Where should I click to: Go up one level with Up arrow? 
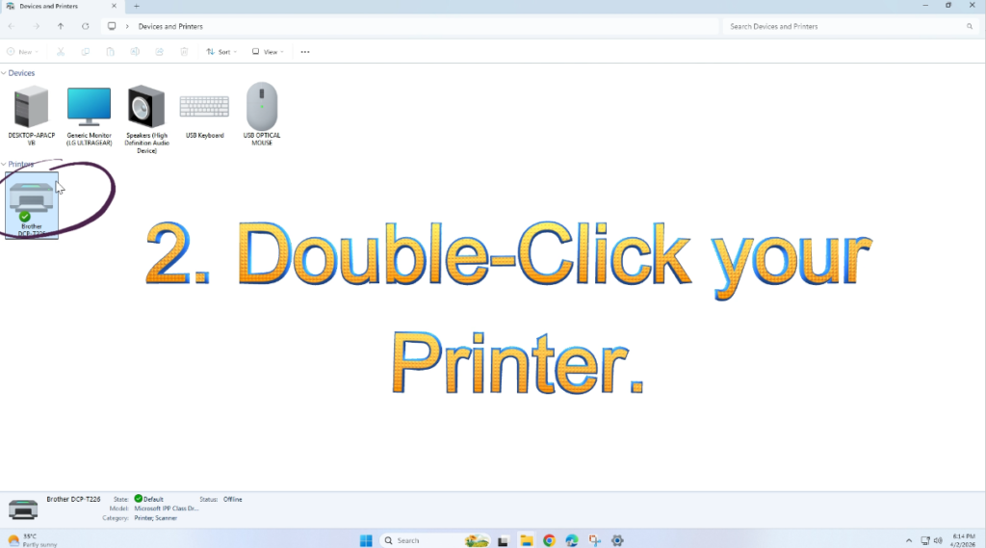pyautogui.click(x=61, y=26)
